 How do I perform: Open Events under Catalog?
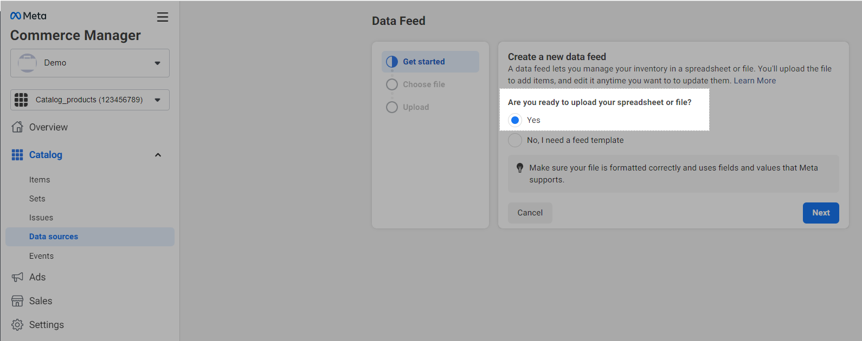click(41, 256)
